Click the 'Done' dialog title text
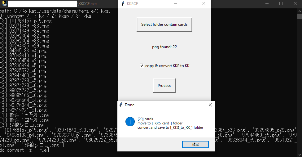 [x=129, y=105]
